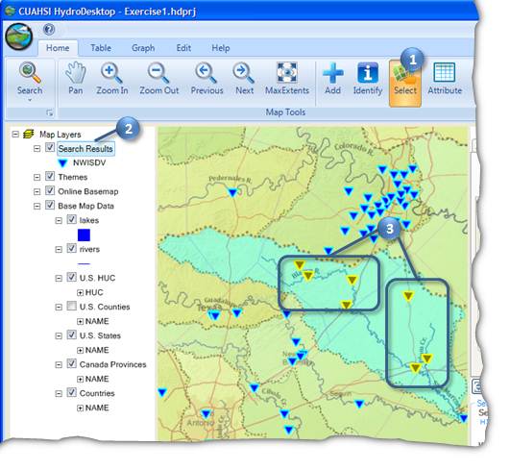Image resolution: width=510 pixels, height=470 pixels.
Task: Toggle the Base Map Data checkbox
Action: point(50,205)
